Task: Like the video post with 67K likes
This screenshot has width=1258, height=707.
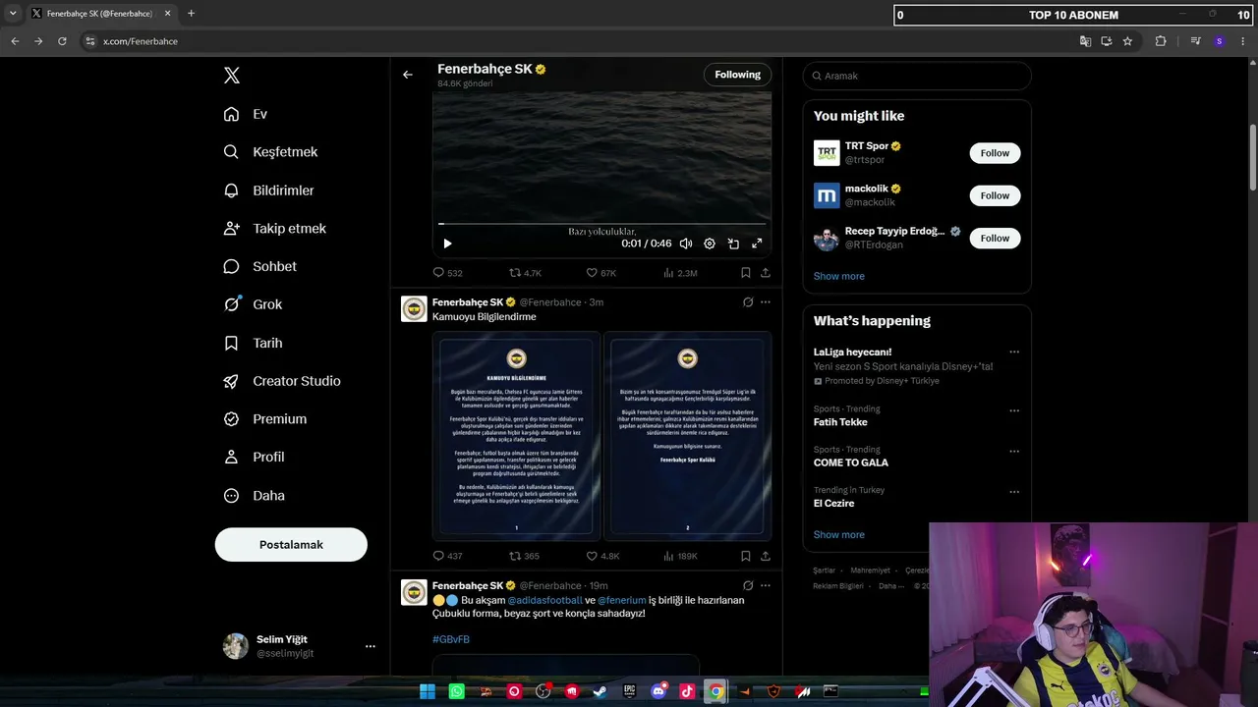Action: tap(600, 273)
